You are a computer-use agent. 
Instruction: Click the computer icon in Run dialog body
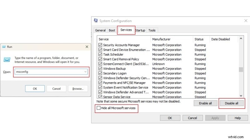pos(8,60)
